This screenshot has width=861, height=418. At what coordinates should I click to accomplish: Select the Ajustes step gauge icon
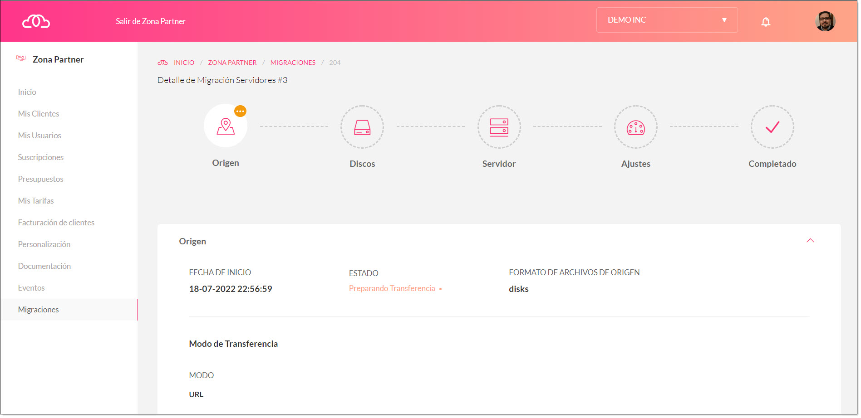(x=635, y=127)
